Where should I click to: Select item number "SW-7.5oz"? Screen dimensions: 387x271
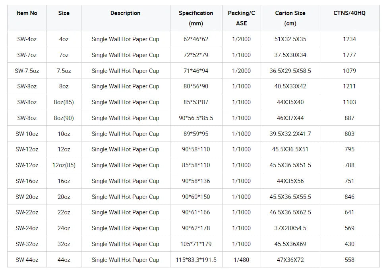coord(27,71)
